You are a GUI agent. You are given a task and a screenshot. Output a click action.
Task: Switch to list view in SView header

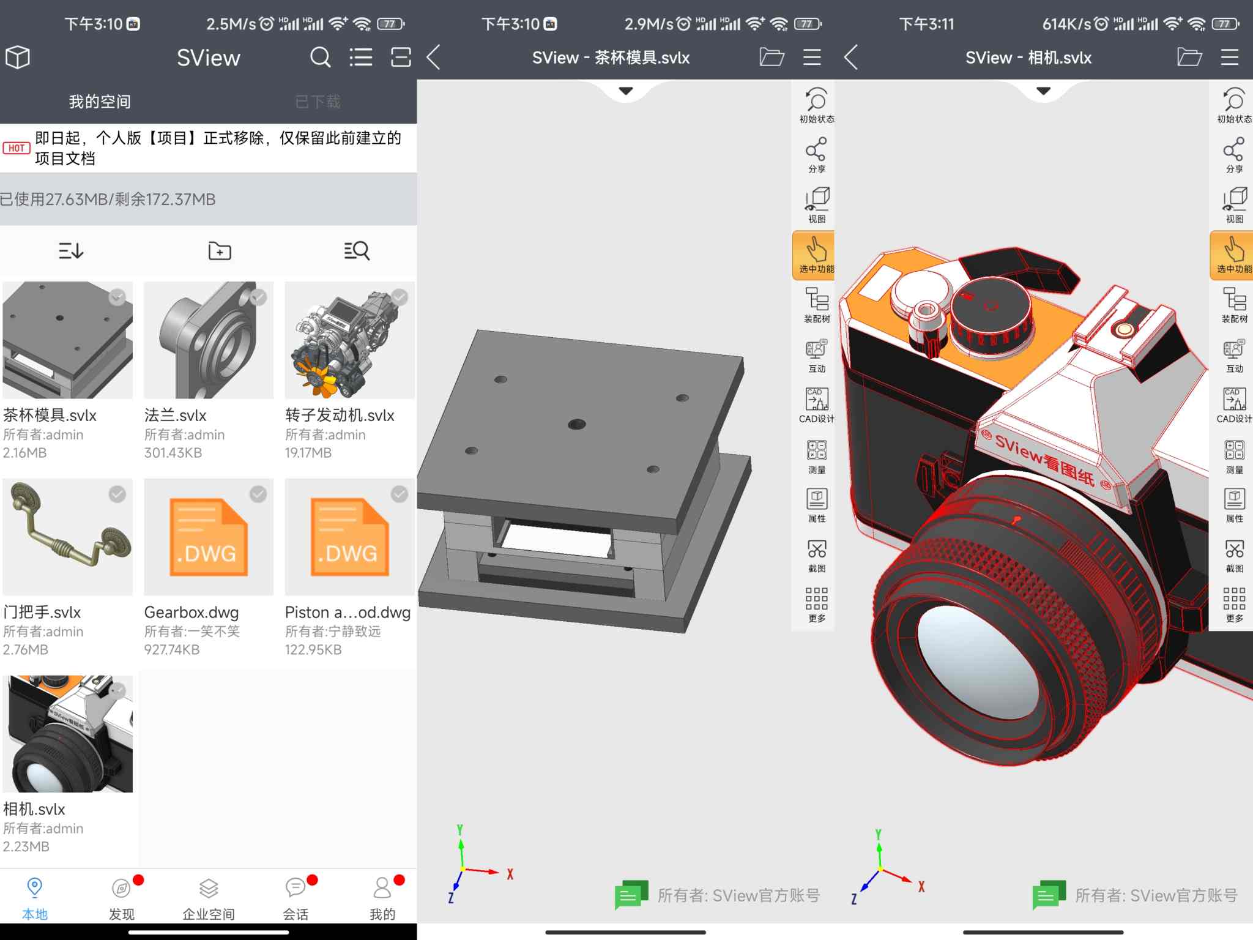[361, 58]
